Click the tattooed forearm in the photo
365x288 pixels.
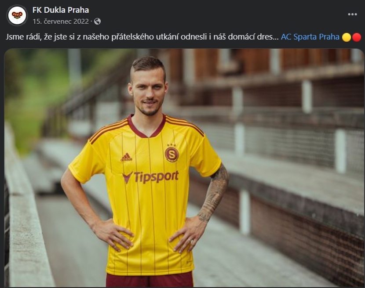[213, 193]
